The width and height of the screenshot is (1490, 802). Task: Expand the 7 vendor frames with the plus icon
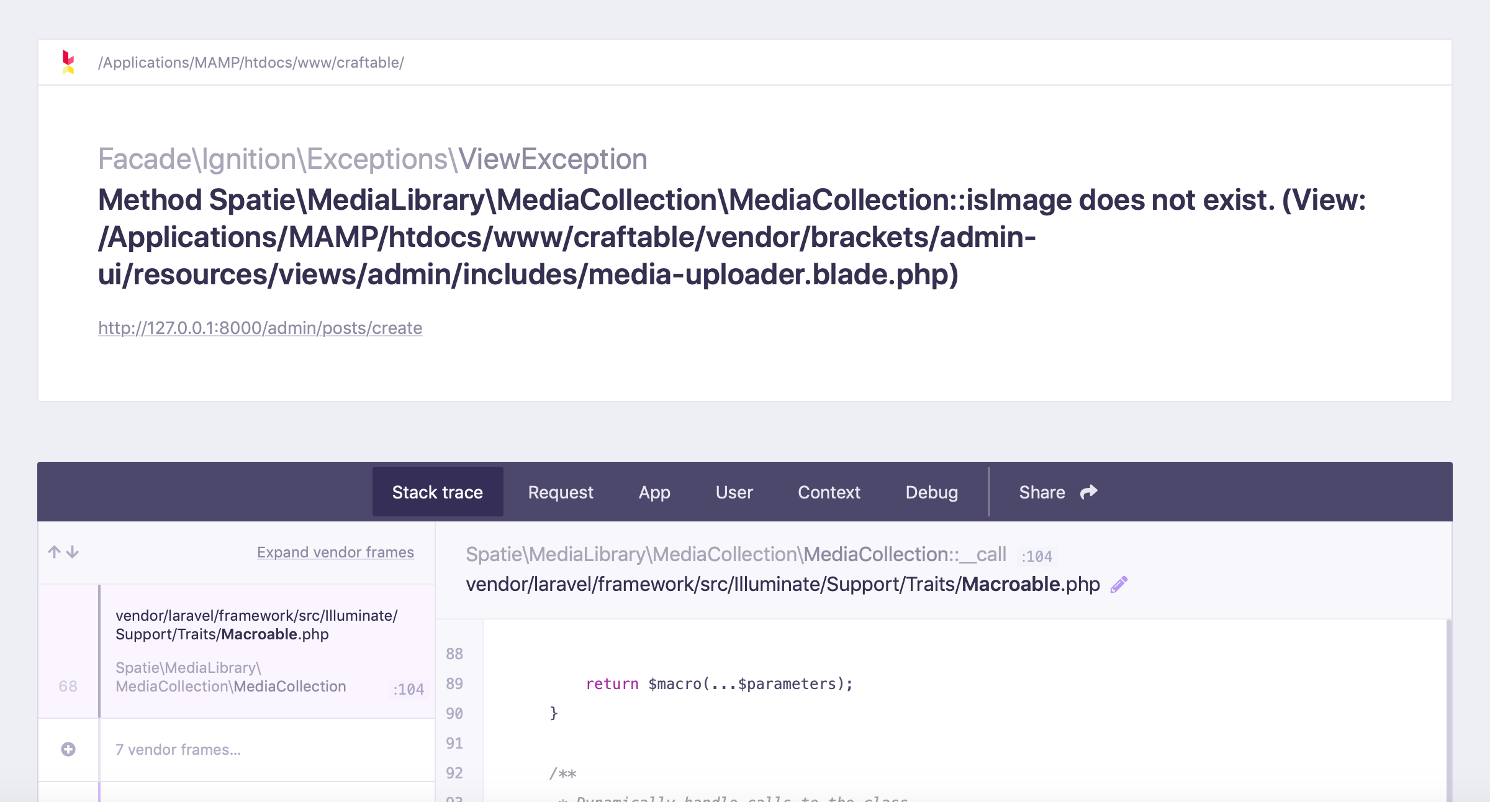coord(68,749)
